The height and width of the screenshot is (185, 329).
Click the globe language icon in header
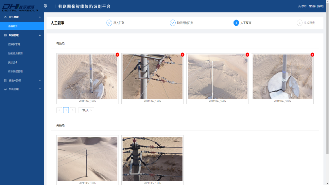click(45, 6)
